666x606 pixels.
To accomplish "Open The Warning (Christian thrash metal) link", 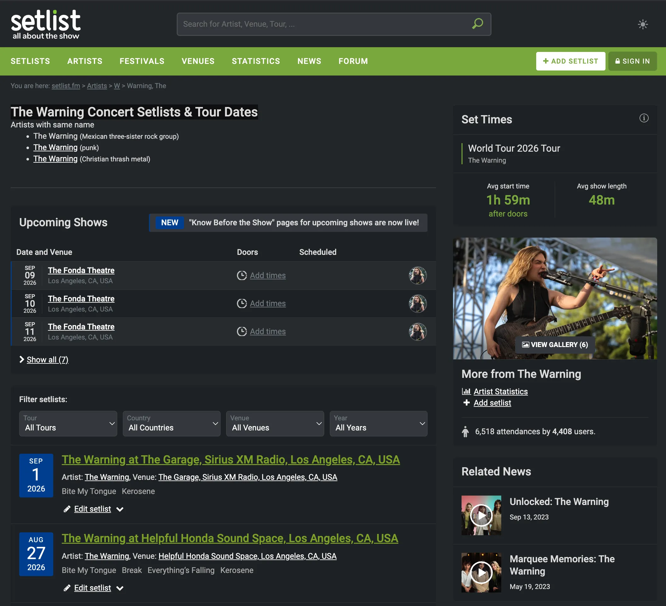I will coord(55,159).
